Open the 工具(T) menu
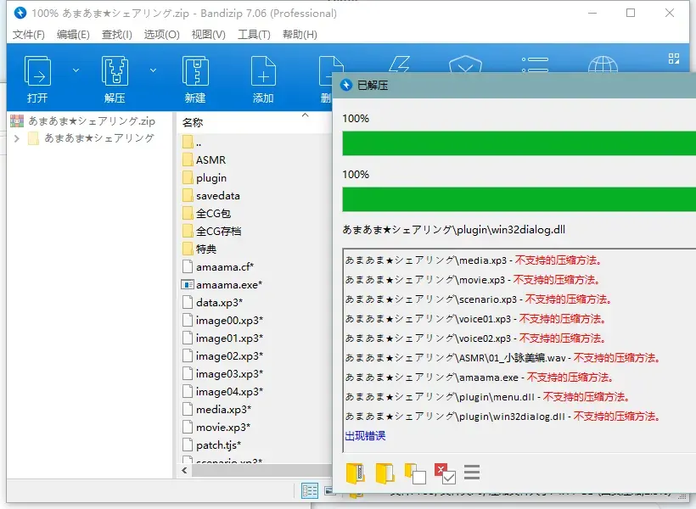 click(254, 35)
